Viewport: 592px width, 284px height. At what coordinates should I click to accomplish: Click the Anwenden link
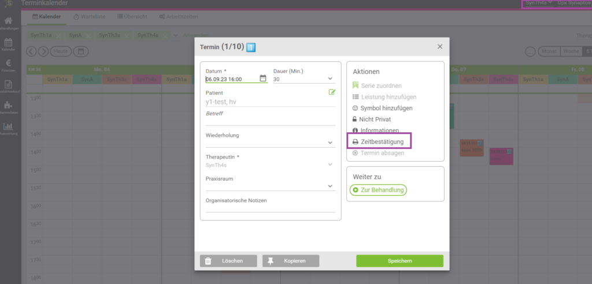(x=195, y=35)
